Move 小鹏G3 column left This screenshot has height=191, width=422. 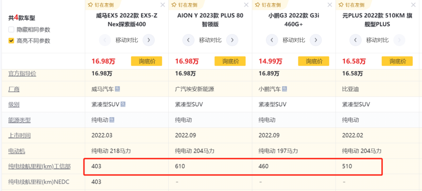[272, 40]
